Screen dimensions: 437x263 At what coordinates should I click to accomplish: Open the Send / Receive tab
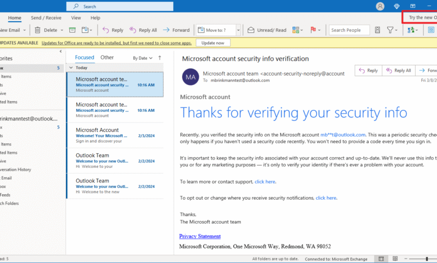click(46, 18)
